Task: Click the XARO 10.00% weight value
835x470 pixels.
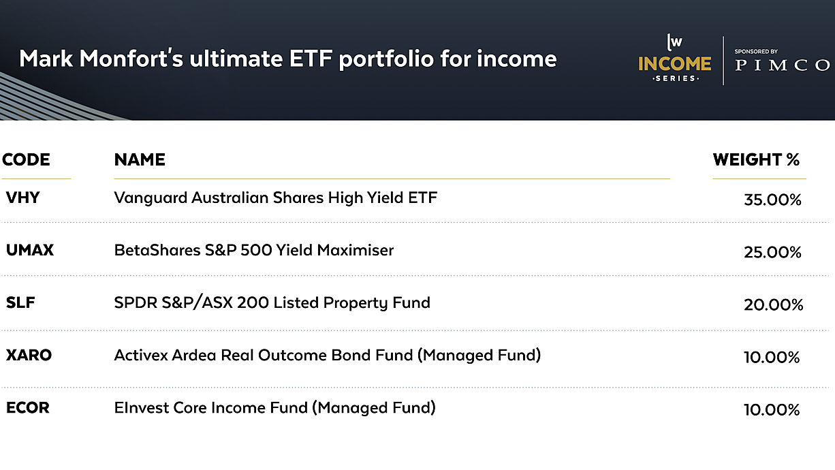Action: click(772, 358)
